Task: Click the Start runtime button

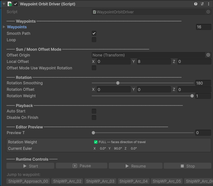Action: coord(30,166)
